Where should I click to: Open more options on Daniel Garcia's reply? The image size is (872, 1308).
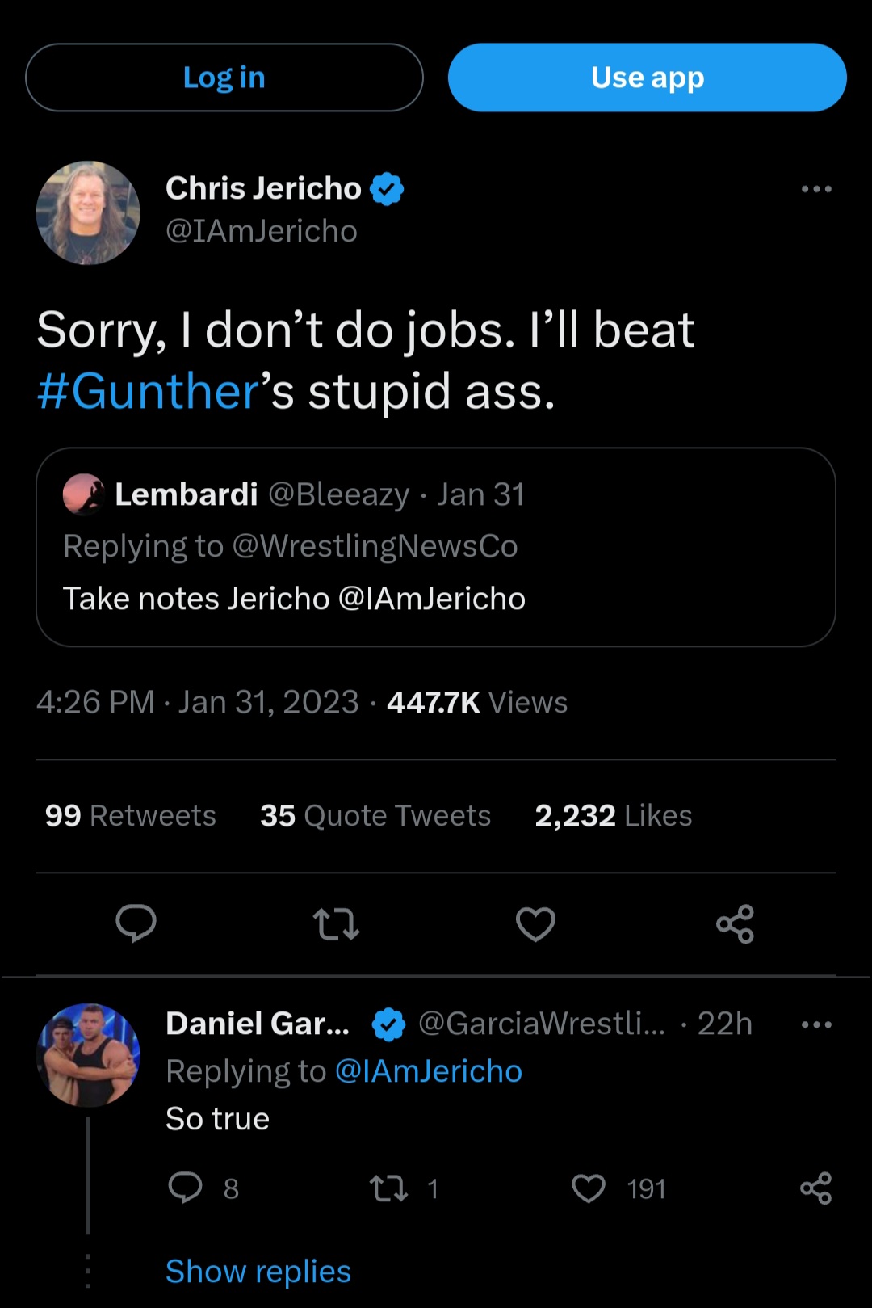pos(816,1024)
